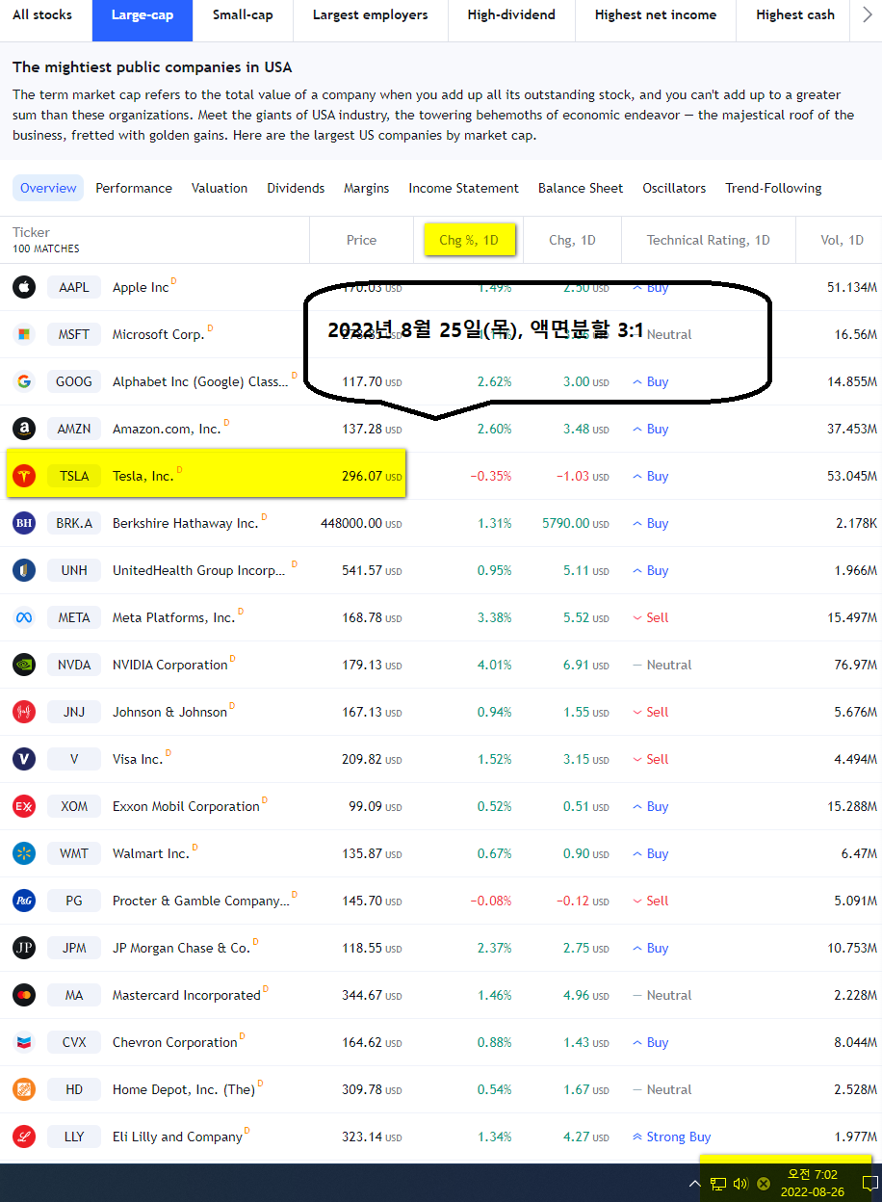Click the yellow tray icon beside the clock

pyautogui.click(x=764, y=1184)
